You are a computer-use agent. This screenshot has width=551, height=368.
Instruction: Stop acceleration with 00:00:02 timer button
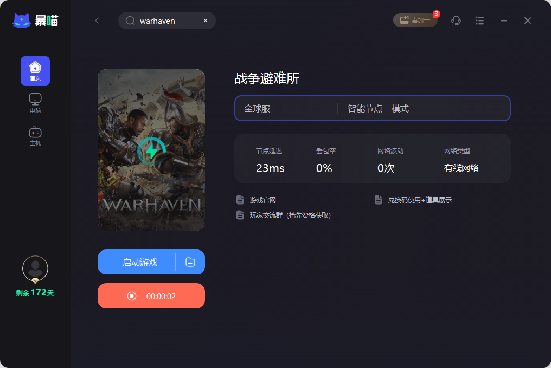(x=151, y=296)
